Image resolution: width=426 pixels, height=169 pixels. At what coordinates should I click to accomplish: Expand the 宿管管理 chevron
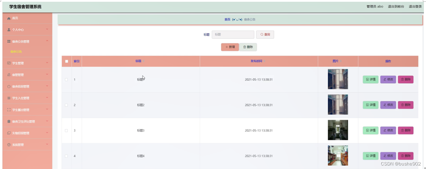(x=47, y=74)
